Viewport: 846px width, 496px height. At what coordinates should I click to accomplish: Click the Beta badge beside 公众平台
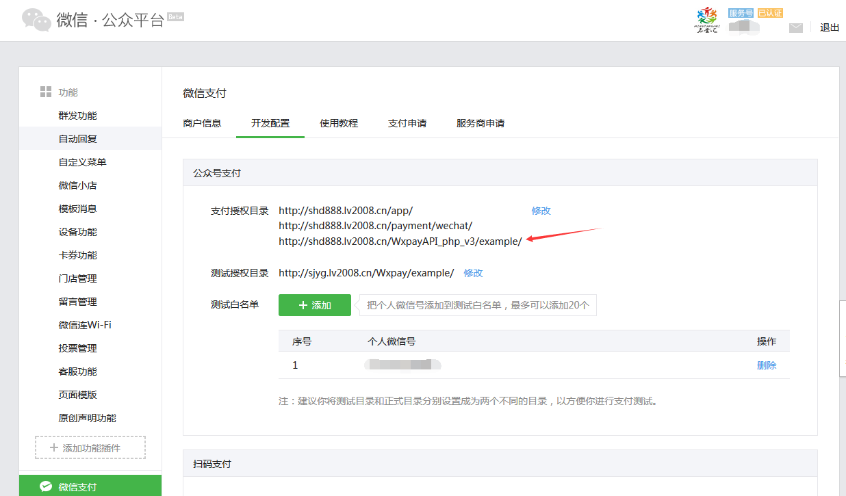(176, 17)
